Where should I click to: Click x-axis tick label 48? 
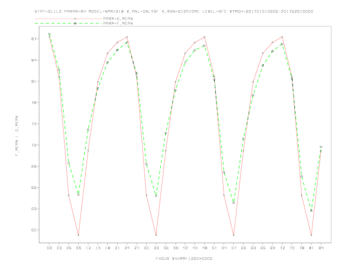click(x=205, y=248)
